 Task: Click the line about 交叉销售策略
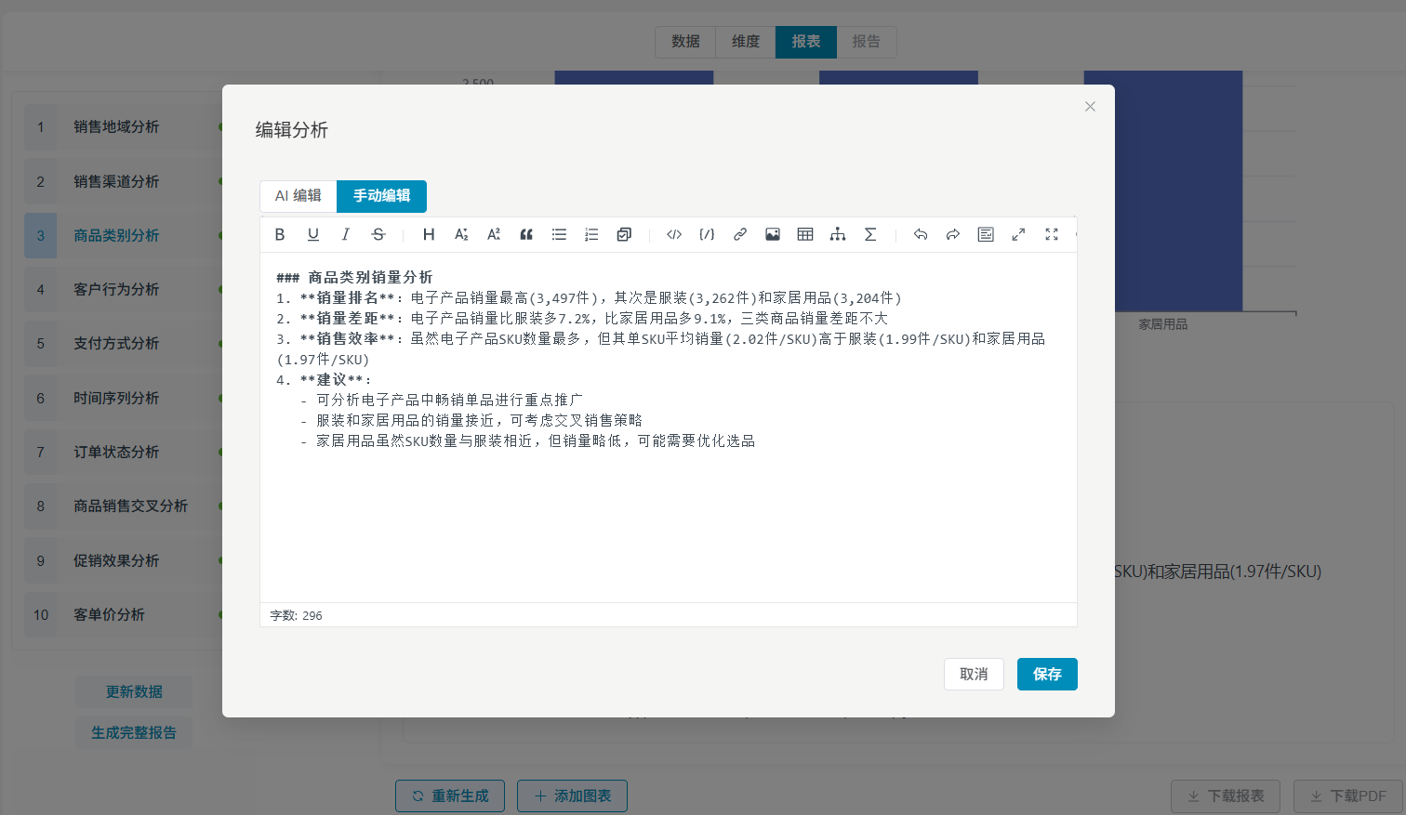point(471,420)
